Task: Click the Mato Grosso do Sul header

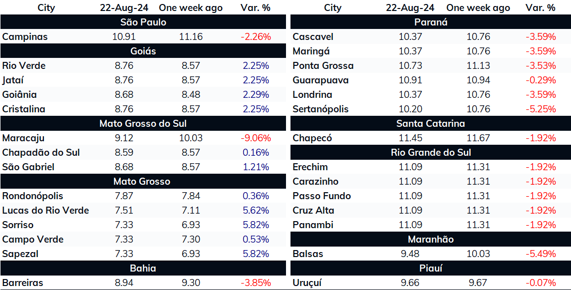Action: coord(143,123)
